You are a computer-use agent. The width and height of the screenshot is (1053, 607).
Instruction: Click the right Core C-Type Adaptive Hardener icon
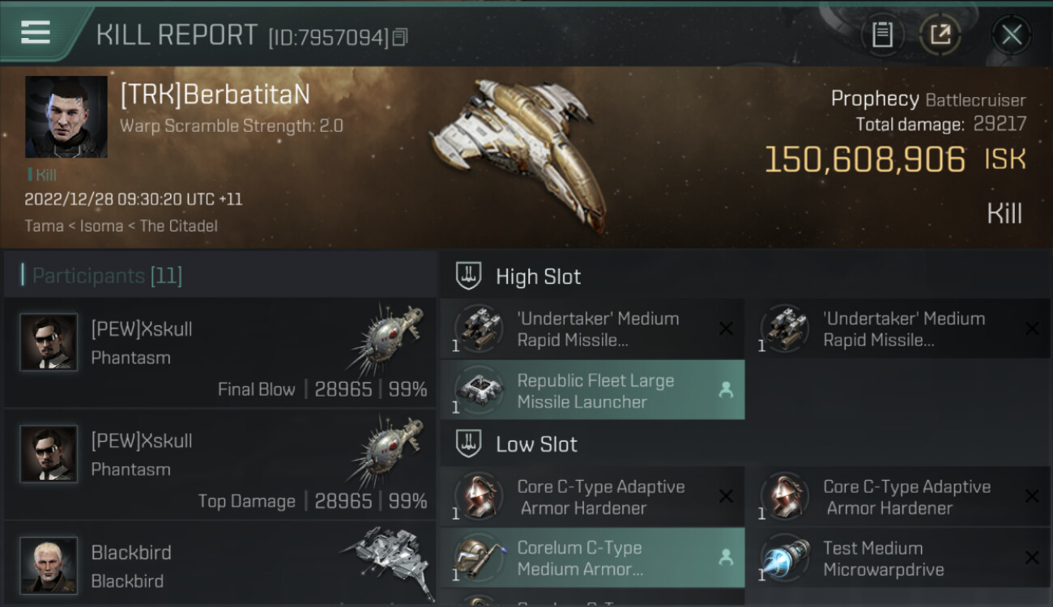tap(785, 496)
